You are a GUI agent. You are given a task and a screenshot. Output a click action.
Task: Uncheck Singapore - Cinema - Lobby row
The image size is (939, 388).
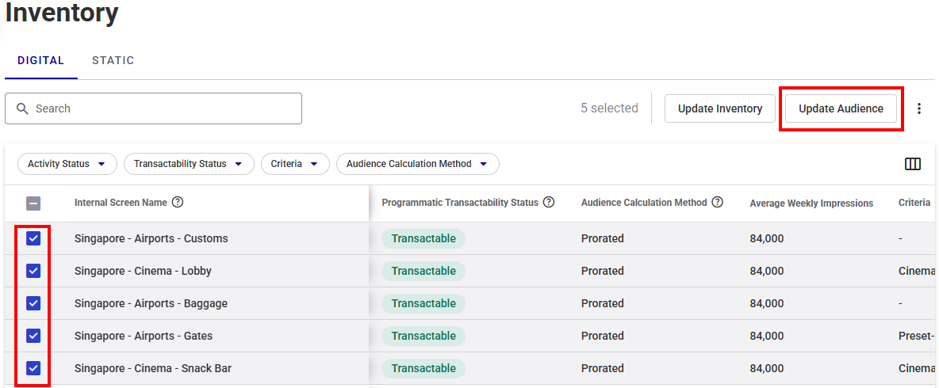[33, 271]
